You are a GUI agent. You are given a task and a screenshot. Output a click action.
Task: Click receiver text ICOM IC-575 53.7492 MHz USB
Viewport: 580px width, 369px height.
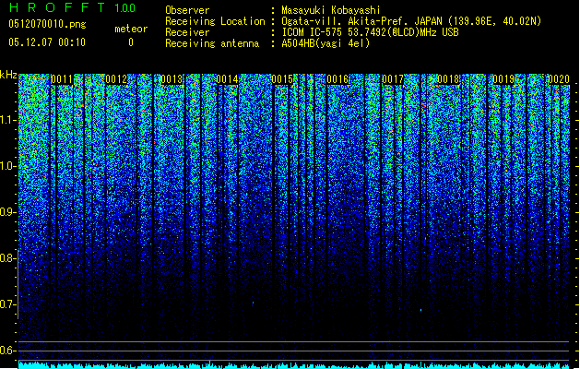click(371, 32)
